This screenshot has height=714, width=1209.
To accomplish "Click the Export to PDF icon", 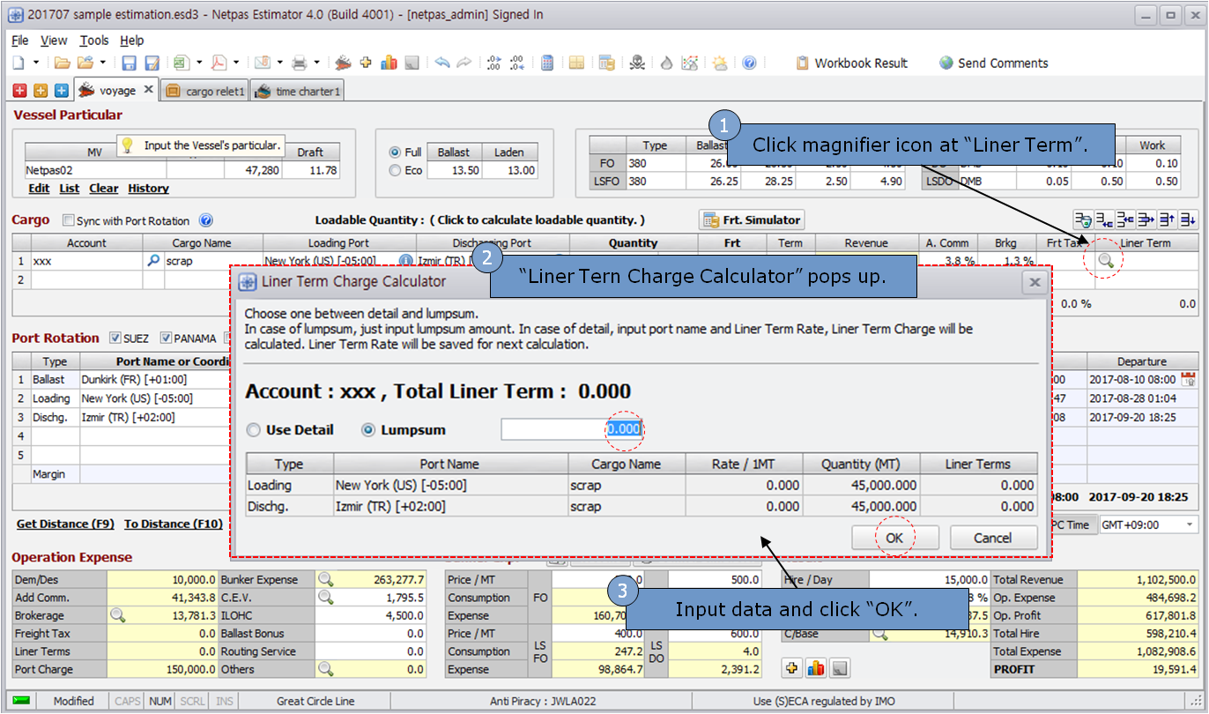I will tap(219, 63).
